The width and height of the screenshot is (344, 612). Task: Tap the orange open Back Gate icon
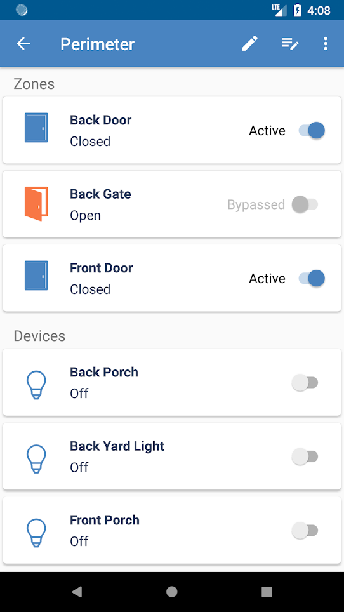coord(36,204)
